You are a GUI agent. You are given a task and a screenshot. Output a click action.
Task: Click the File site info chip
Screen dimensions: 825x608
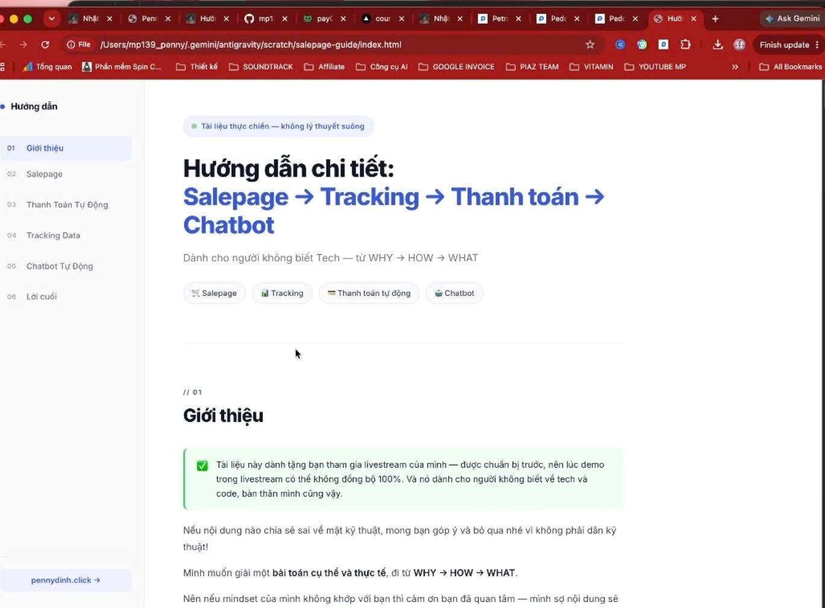[79, 45]
